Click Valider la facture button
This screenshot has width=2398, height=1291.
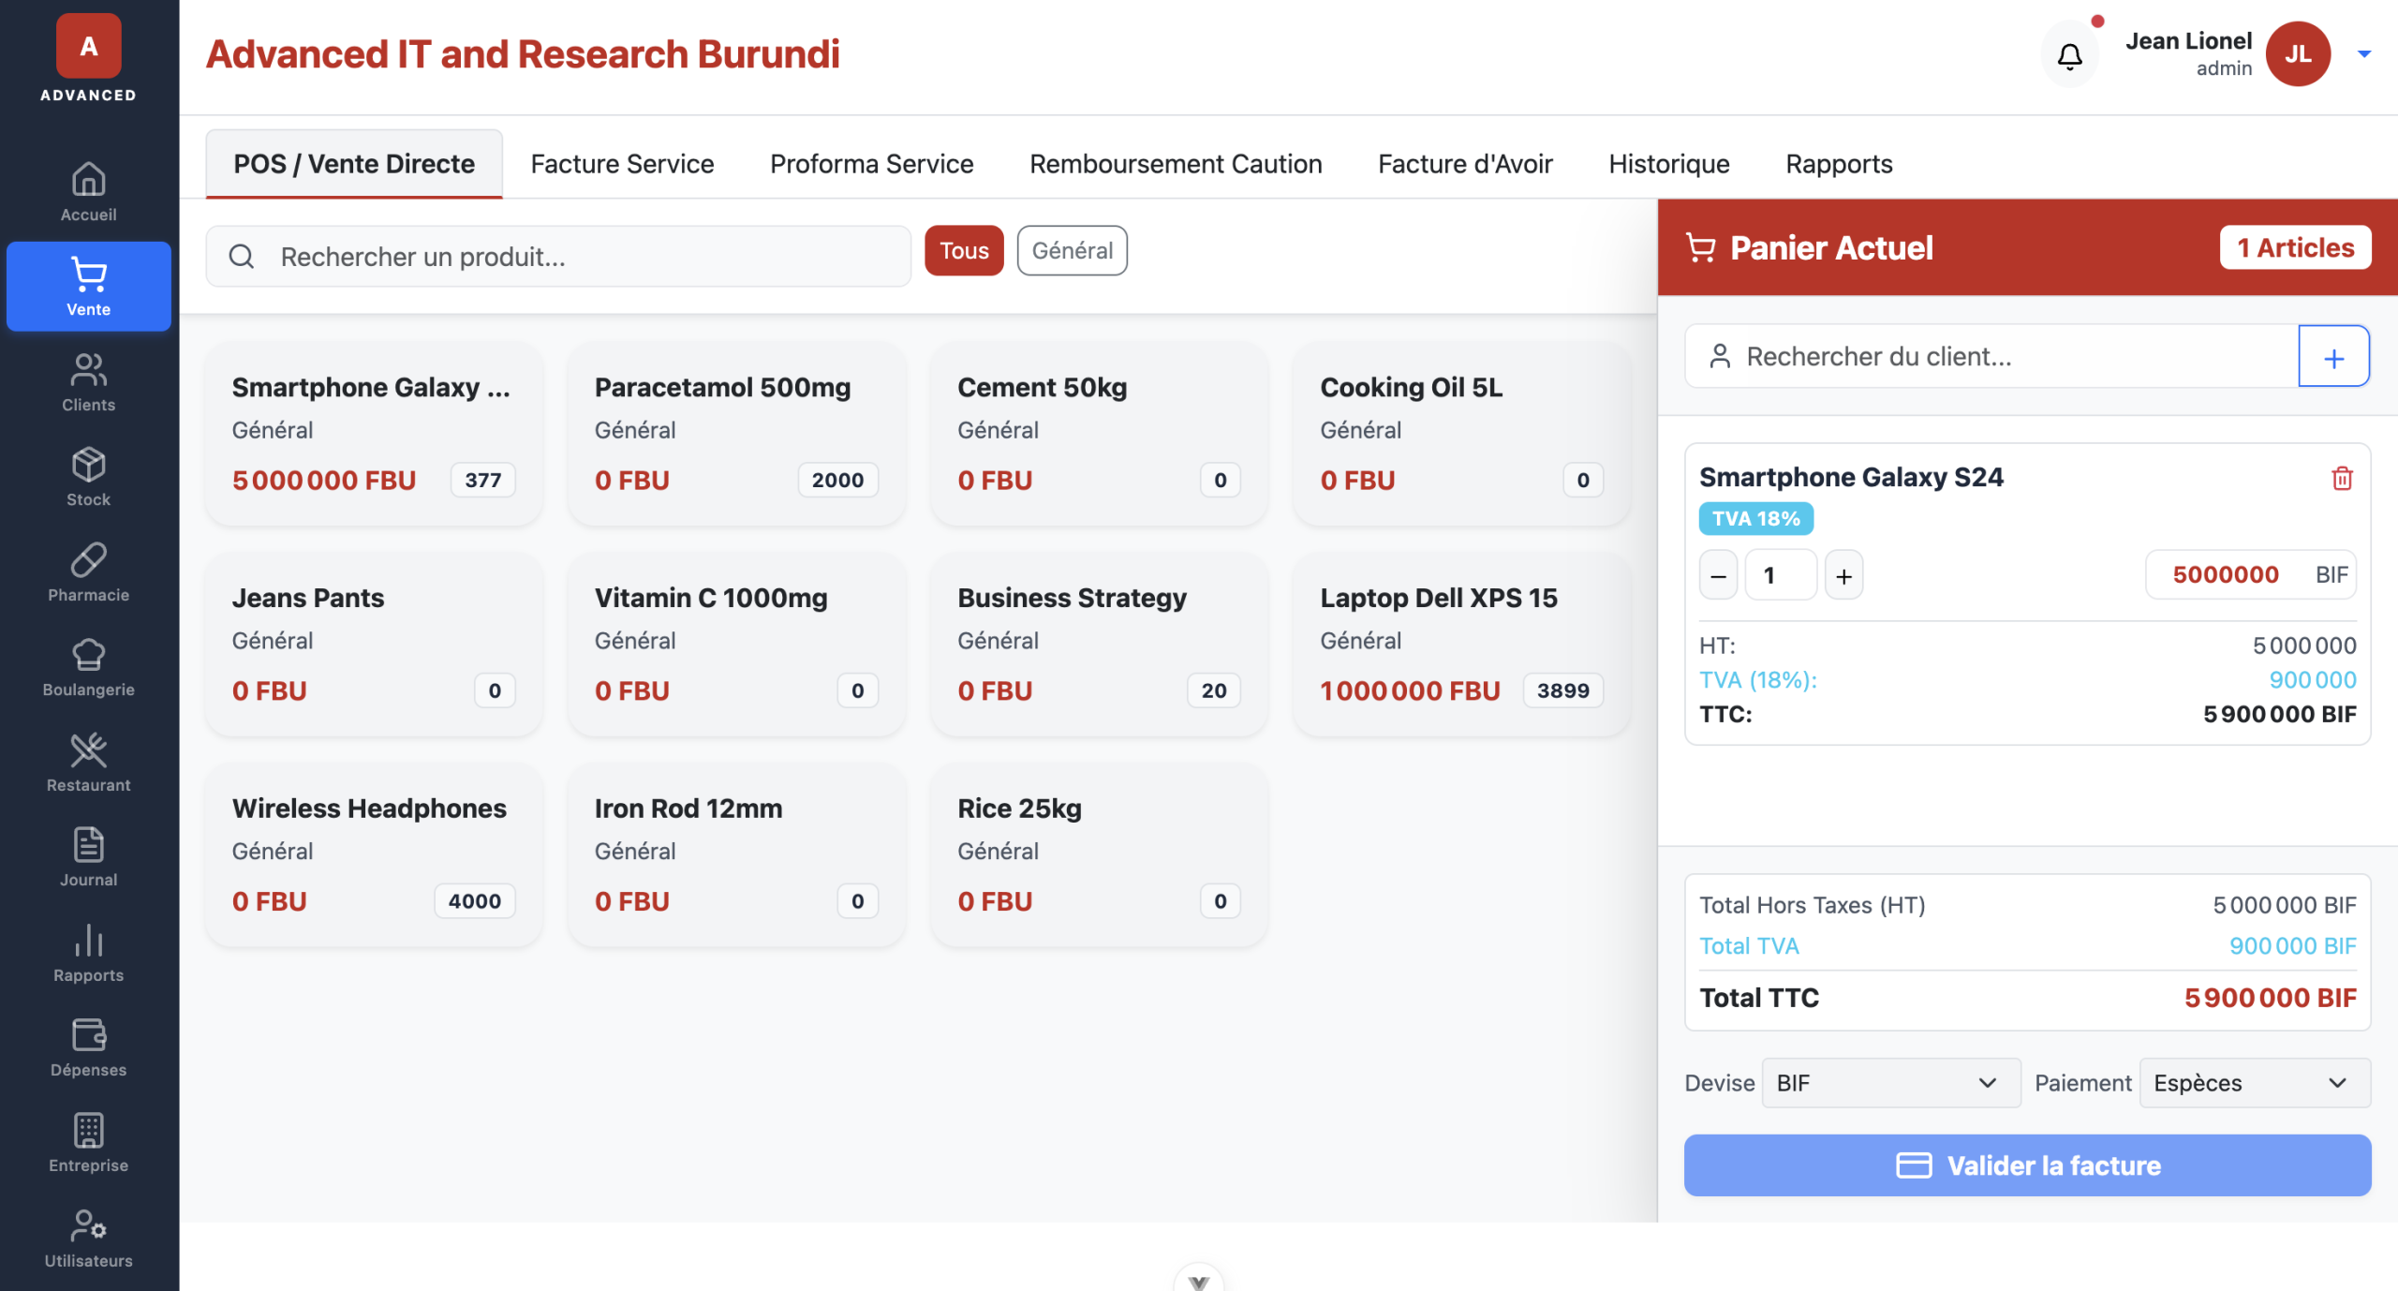(x=2026, y=1165)
